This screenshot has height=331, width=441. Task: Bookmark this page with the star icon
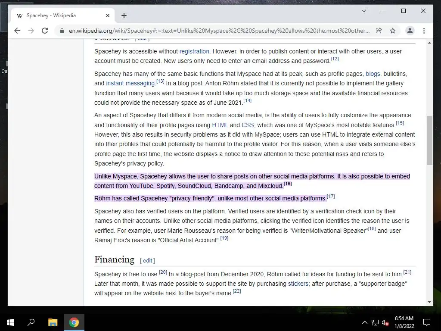click(x=393, y=31)
